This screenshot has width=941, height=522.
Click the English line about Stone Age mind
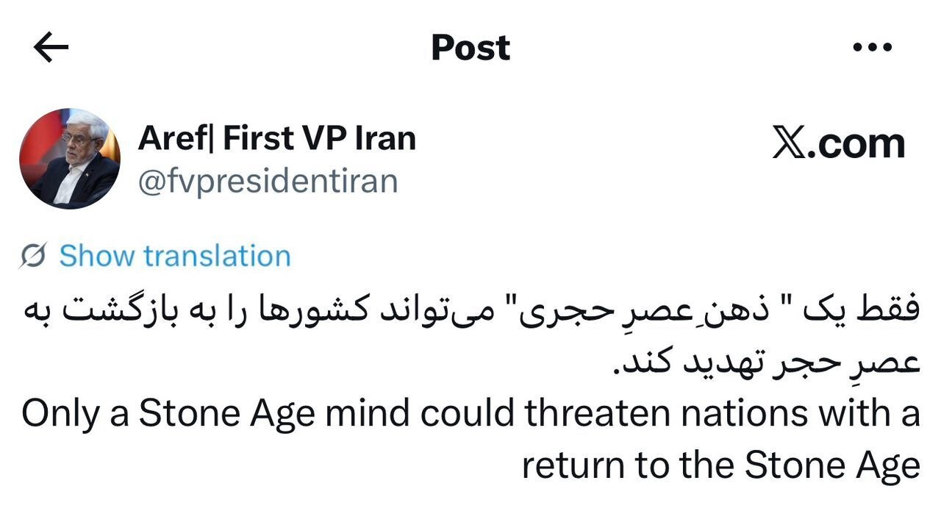470,412
